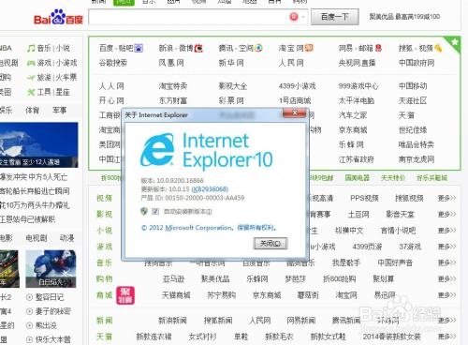Expand 更多>> in the 音乐 row
Viewport: 468px width, 345px height.
(x=446, y=262)
